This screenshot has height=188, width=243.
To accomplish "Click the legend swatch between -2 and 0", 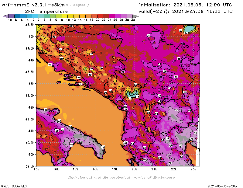I will (35, 16).
